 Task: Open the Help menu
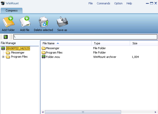click(x=129, y=3)
